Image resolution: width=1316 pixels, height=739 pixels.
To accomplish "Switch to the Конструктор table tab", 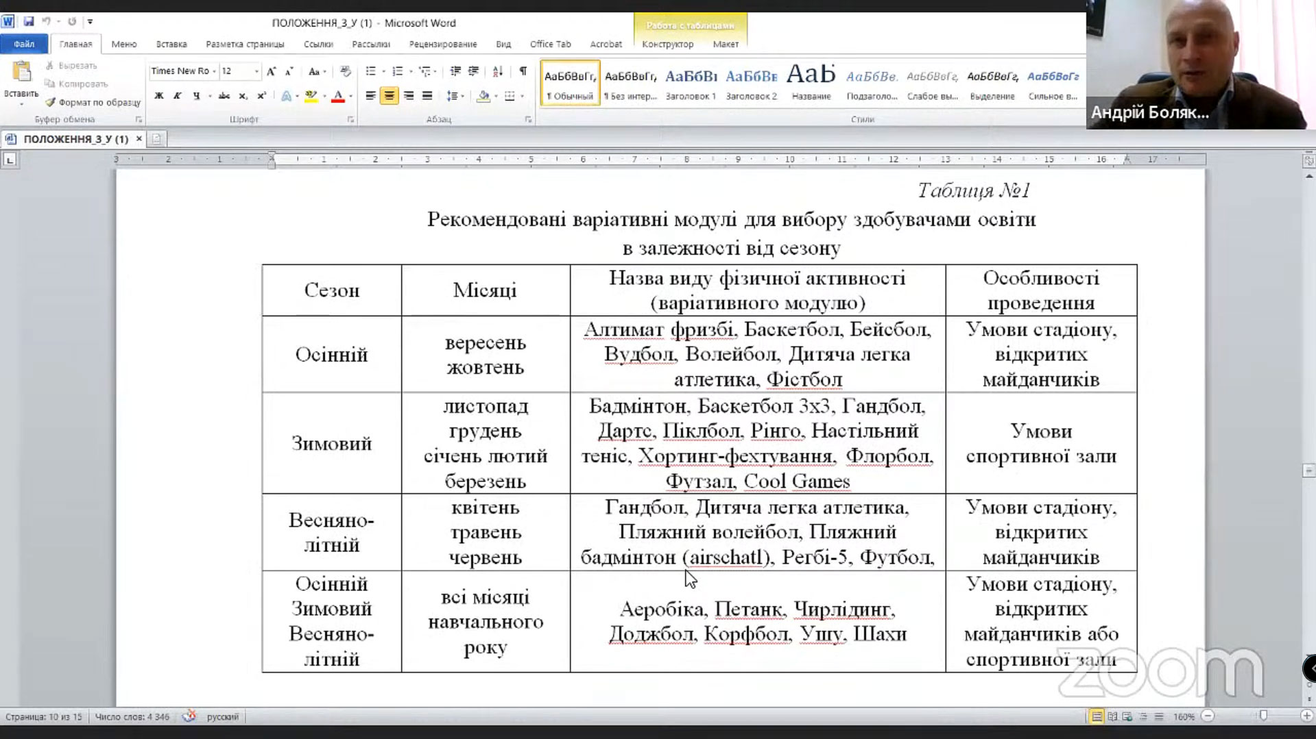I will click(x=667, y=44).
